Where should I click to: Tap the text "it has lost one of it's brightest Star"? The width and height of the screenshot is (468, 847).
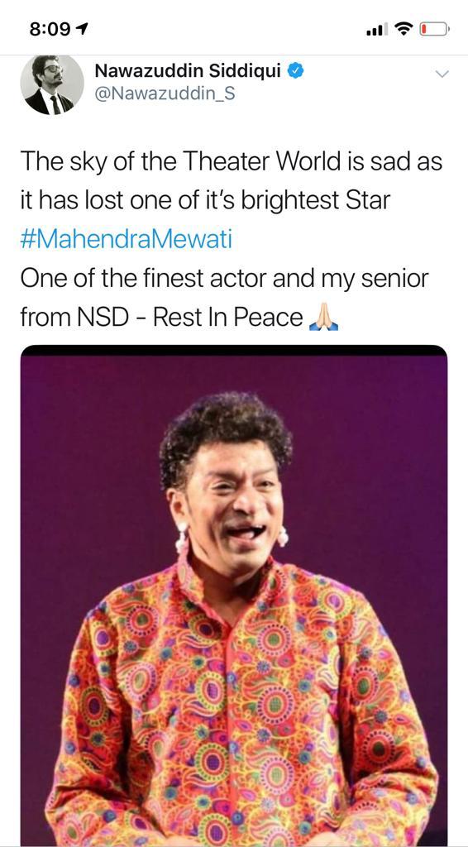pyautogui.click(x=205, y=201)
